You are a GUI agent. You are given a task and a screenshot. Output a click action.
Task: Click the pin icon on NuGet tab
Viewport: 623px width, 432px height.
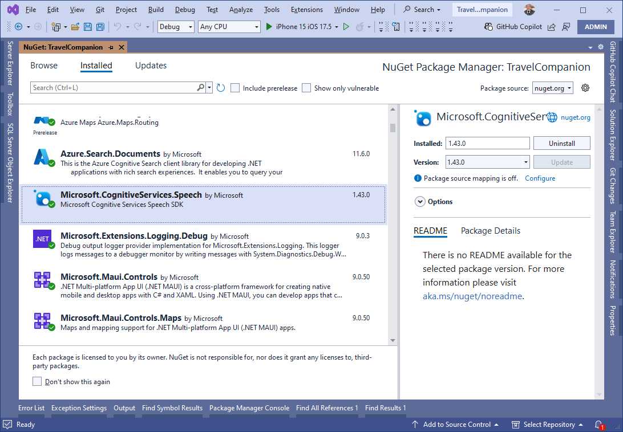point(111,47)
